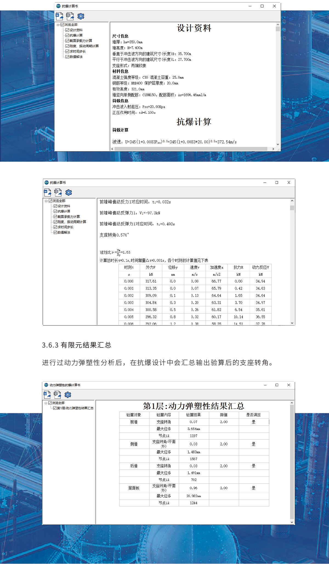Click vertical scrollbar thumb in top 设计资料 pane
Image resolution: width=329 pixels, height=564 pixels.
click(x=278, y=29)
